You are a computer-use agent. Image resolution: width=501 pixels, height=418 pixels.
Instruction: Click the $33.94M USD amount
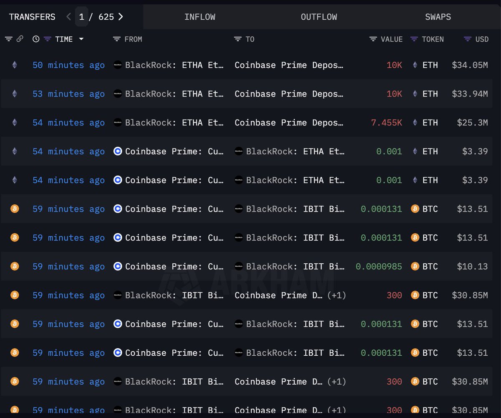coord(470,94)
